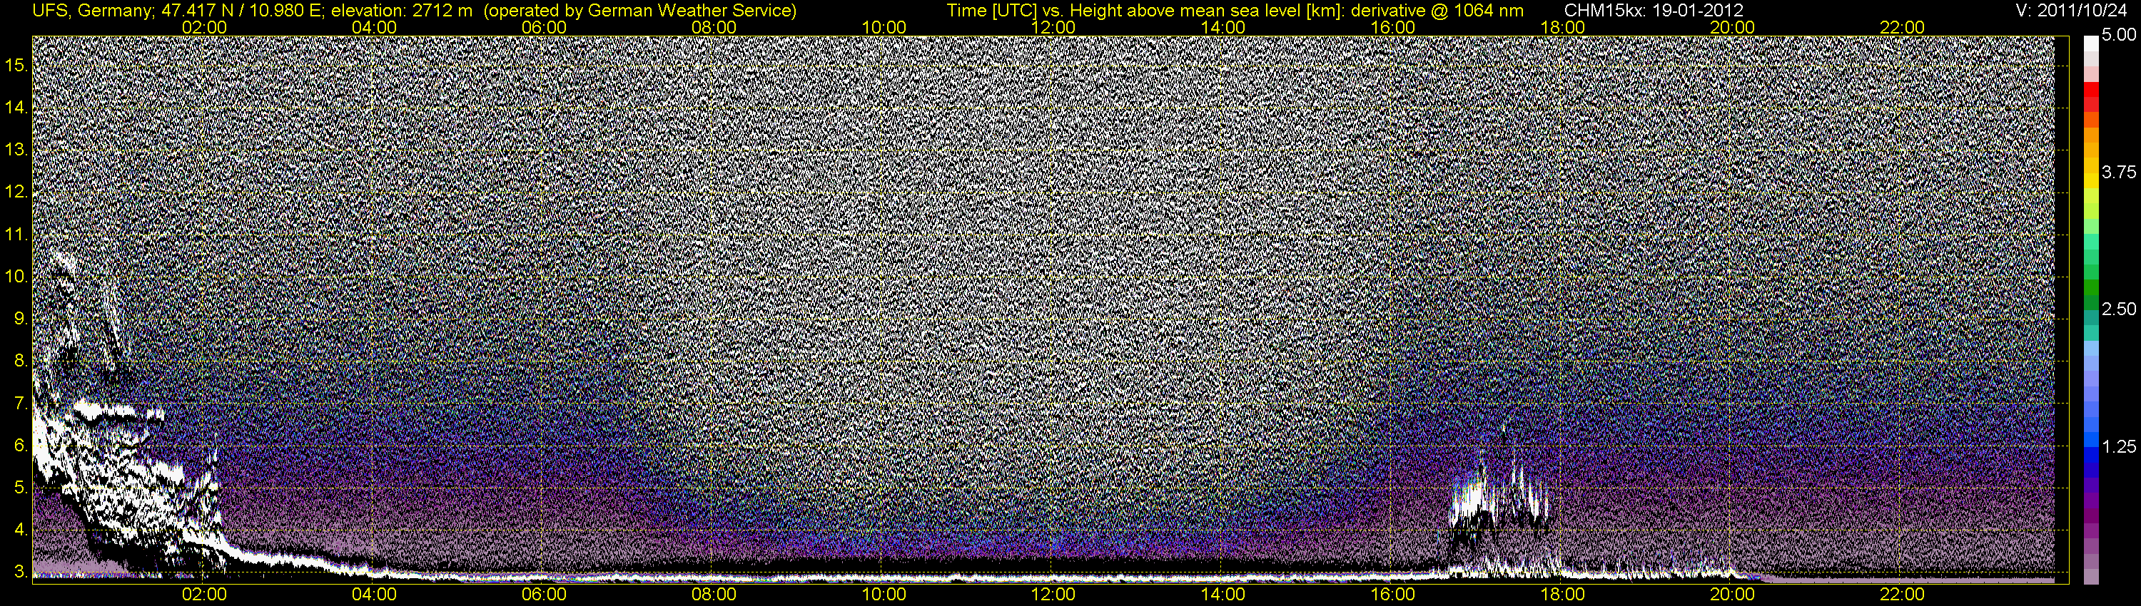Click the 22:00 time label at bottom
Viewport: 2141px width, 606px height.
pos(1902,595)
